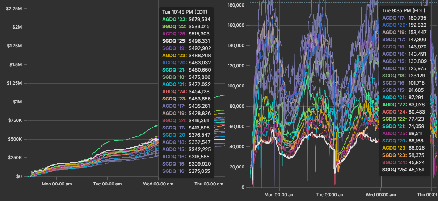Viewport: 438px width, 201px height.
Task: Select the AGDQ '18 $362,547 tooltip row
Action: point(186,142)
